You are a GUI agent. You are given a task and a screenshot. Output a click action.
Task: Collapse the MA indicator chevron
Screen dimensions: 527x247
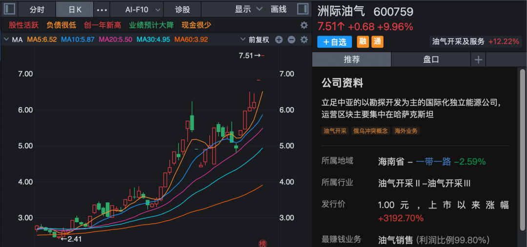6,40
